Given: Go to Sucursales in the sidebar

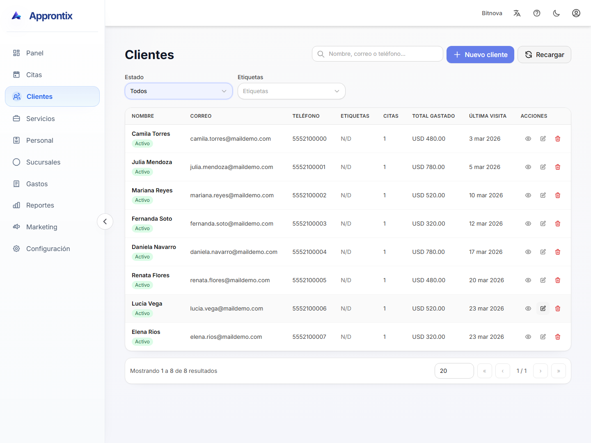Looking at the screenshot, I should tap(52, 162).
